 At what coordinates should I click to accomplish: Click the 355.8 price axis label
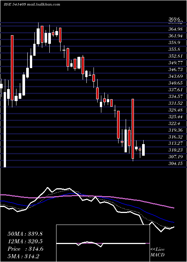(x=174, y=49)
